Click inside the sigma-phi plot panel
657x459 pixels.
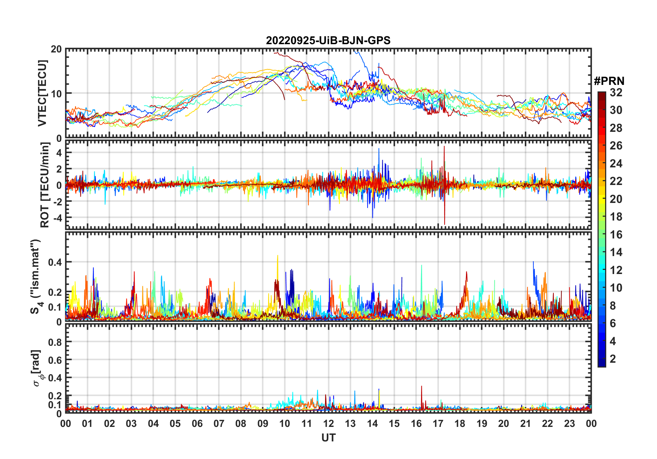click(x=328, y=368)
